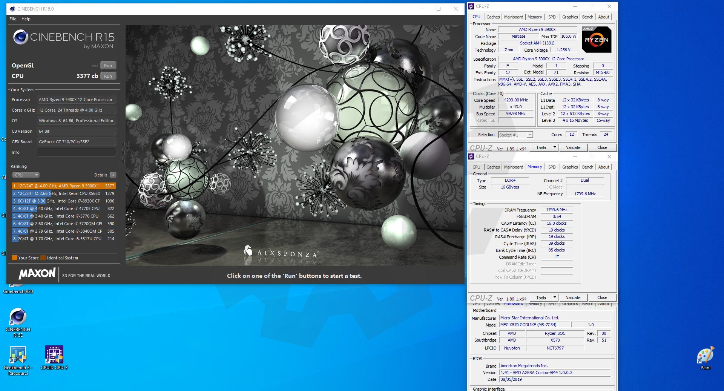This screenshot has height=391, width=724.
Task: Click the empty Info input field
Action: click(x=77, y=152)
